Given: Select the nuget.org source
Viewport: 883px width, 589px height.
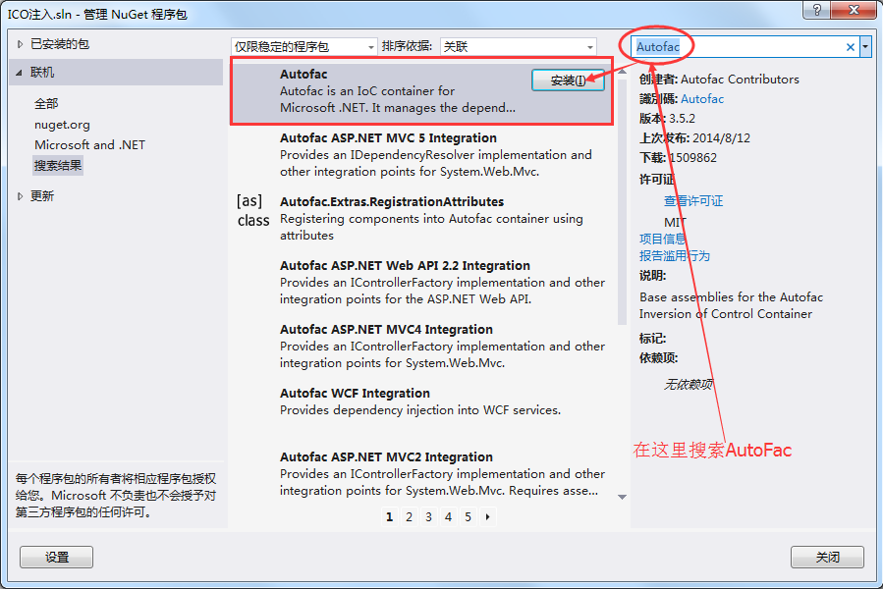Looking at the screenshot, I should (x=62, y=125).
